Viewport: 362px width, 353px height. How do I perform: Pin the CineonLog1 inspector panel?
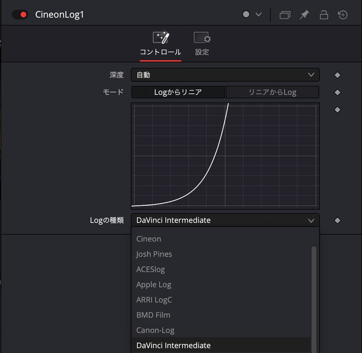point(304,15)
